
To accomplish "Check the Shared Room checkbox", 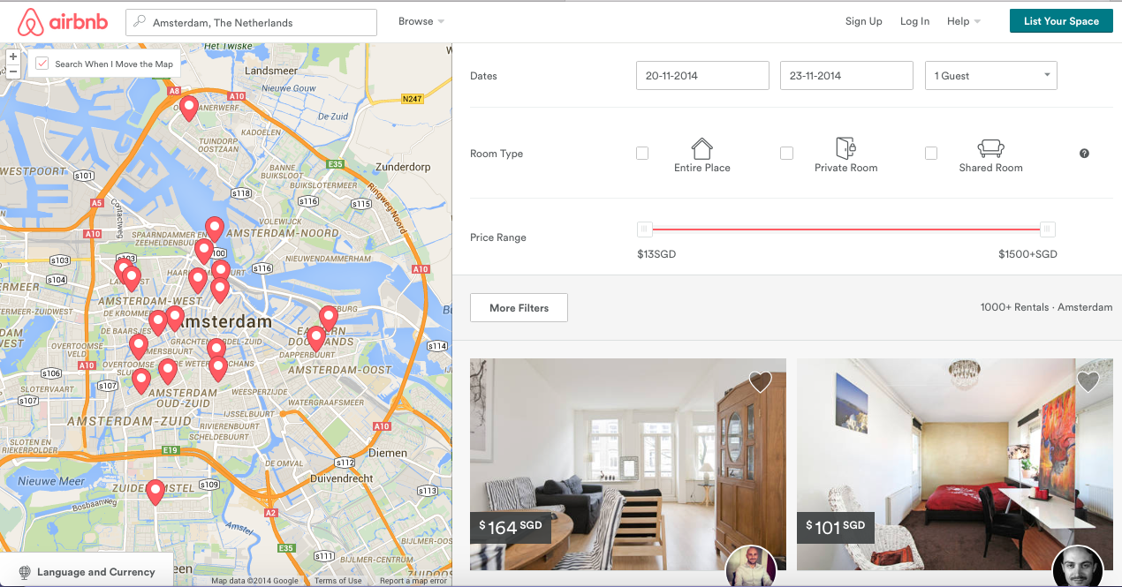I will point(931,154).
